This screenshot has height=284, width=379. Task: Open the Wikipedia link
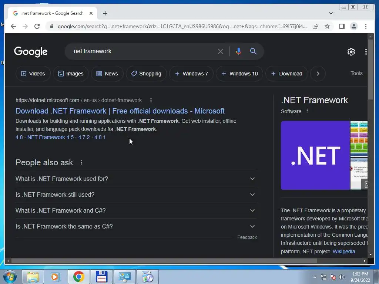click(344, 251)
